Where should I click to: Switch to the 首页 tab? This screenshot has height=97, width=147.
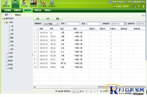(7, 15)
